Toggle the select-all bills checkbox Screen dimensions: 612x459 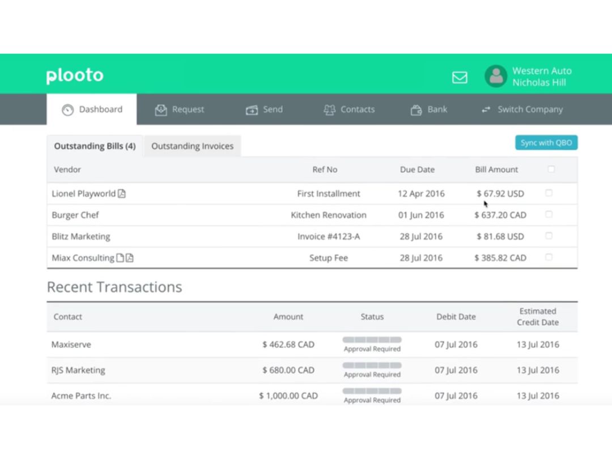(551, 169)
